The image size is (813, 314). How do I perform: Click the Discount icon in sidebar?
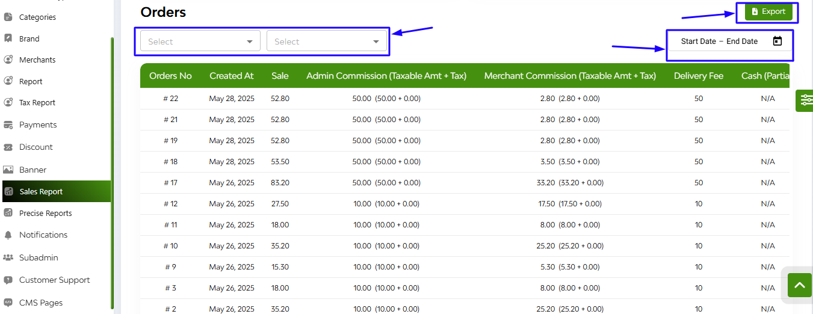pyautogui.click(x=8, y=147)
